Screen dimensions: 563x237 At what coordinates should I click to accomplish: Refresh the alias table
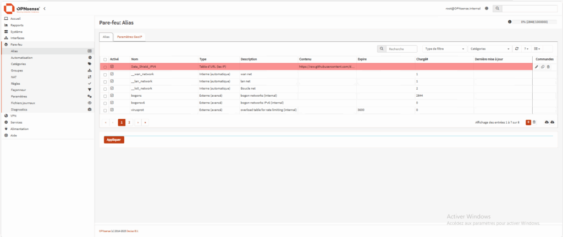point(516,49)
